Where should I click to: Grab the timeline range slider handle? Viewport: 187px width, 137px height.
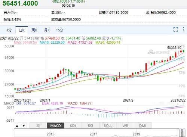point(183,133)
